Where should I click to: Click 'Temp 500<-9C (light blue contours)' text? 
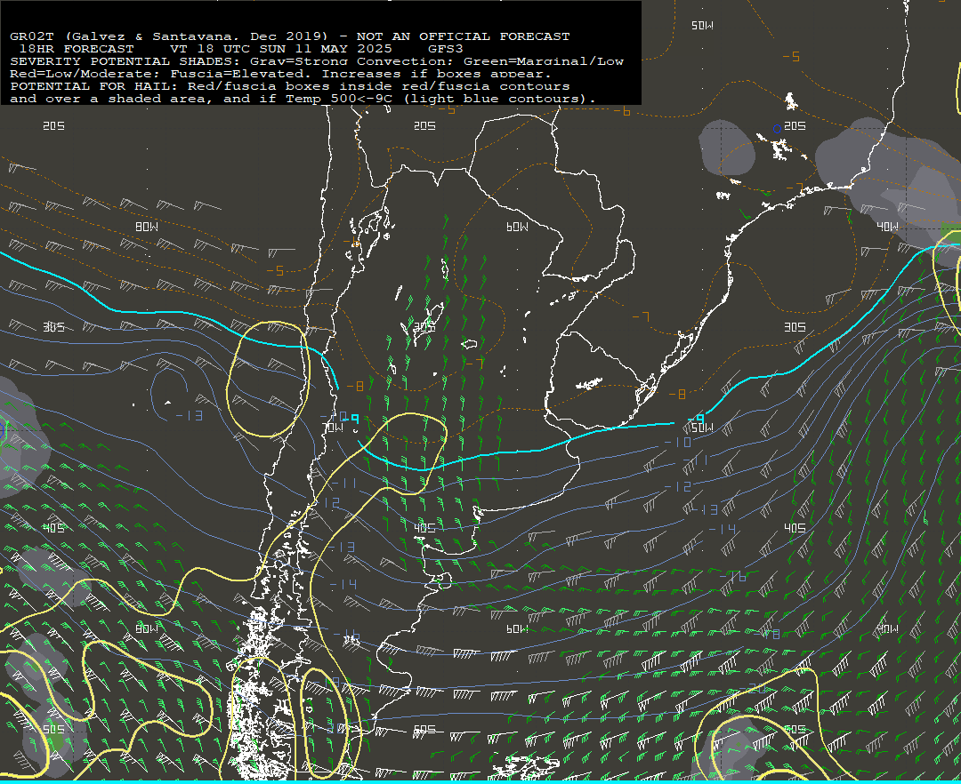[440, 99]
